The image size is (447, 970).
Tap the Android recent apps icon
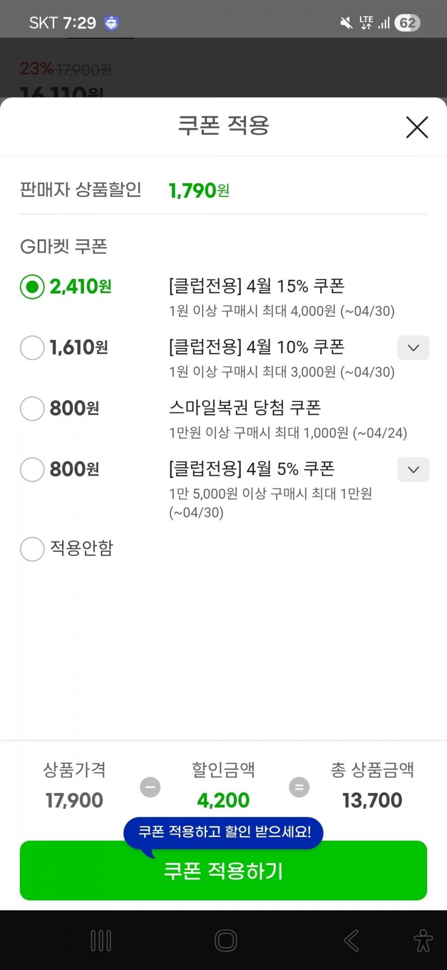coord(101,941)
